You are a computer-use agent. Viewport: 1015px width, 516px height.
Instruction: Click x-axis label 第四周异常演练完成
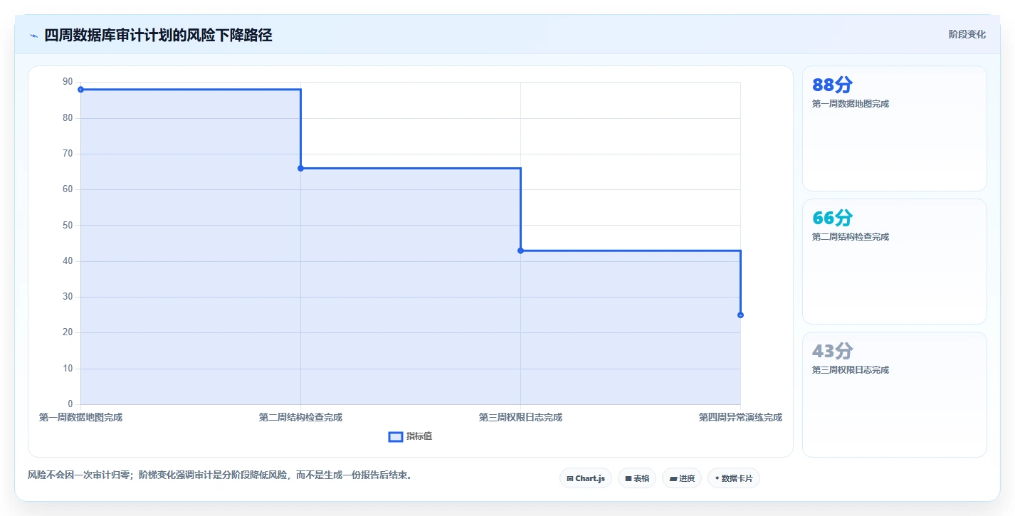[x=740, y=417]
